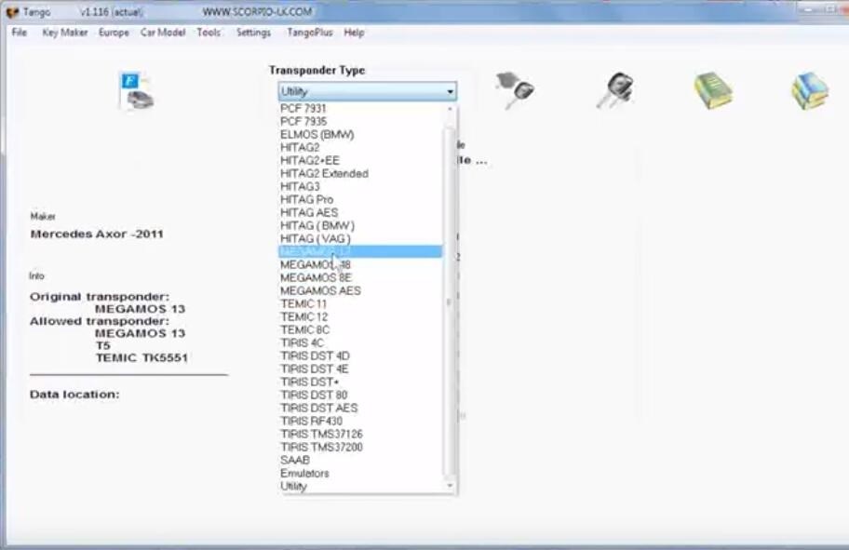The image size is (849, 550).
Task: Click the pair of keys icon
Action: pyautogui.click(x=615, y=90)
